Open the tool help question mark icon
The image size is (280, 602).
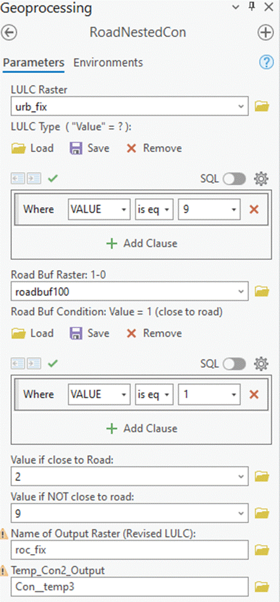click(x=266, y=62)
